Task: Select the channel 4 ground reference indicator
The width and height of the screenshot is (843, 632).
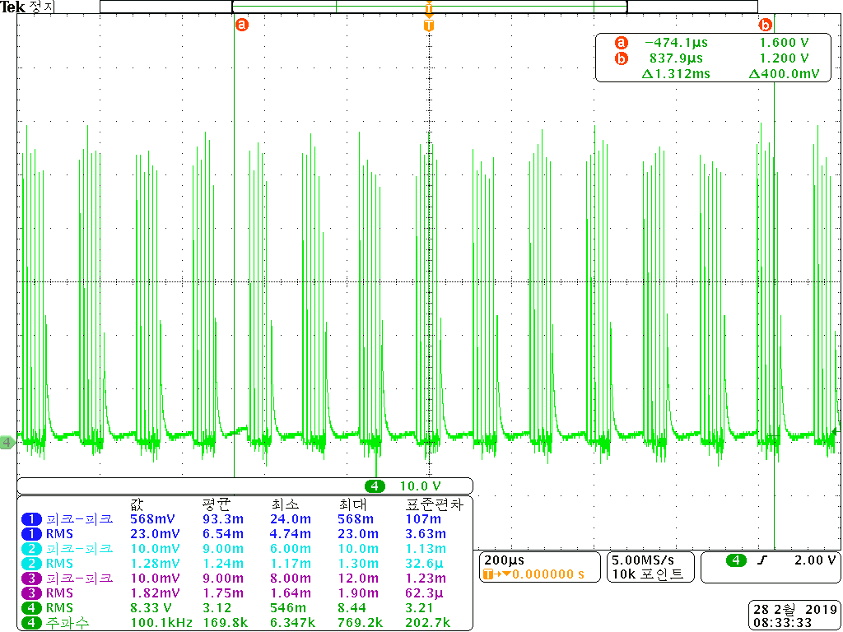Action: coord(7,442)
